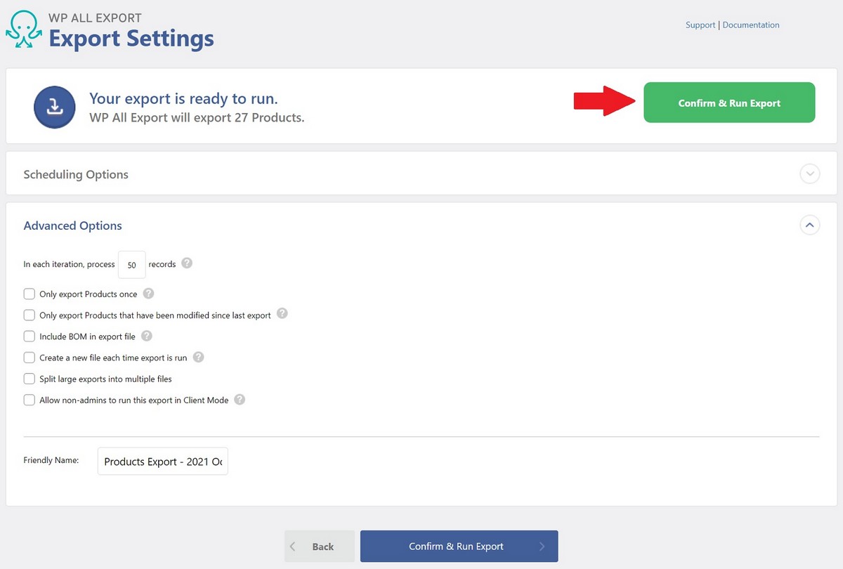Click help icon for creating new file each run
This screenshot has width=843, height=569.
[198, 357]
